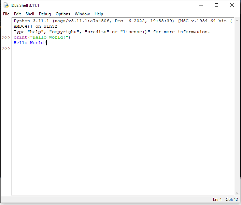Close the IDLE Shell window

(232, 5)
